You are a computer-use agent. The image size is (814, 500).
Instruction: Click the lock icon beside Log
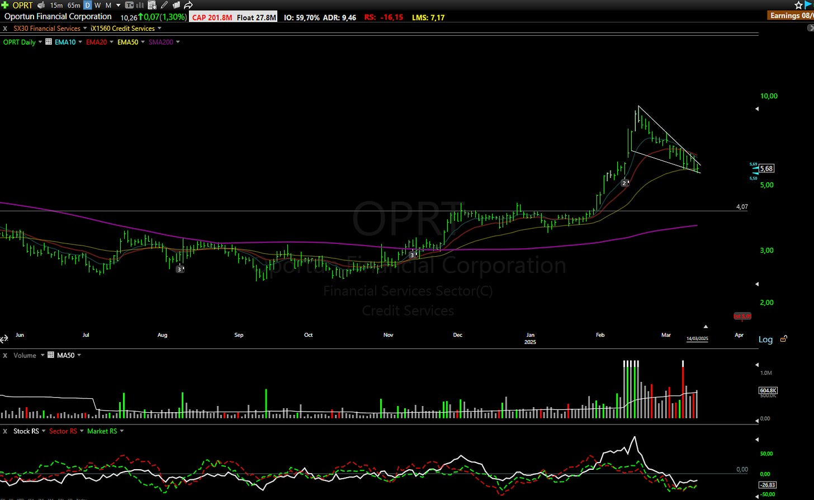pyautogui.click(x=784, y=339)
